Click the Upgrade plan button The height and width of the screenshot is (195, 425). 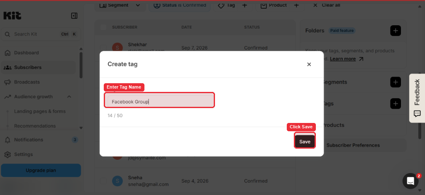coord(41,171)
